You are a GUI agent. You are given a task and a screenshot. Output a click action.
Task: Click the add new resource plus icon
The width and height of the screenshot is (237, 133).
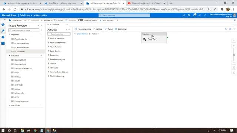coord(41,30)
